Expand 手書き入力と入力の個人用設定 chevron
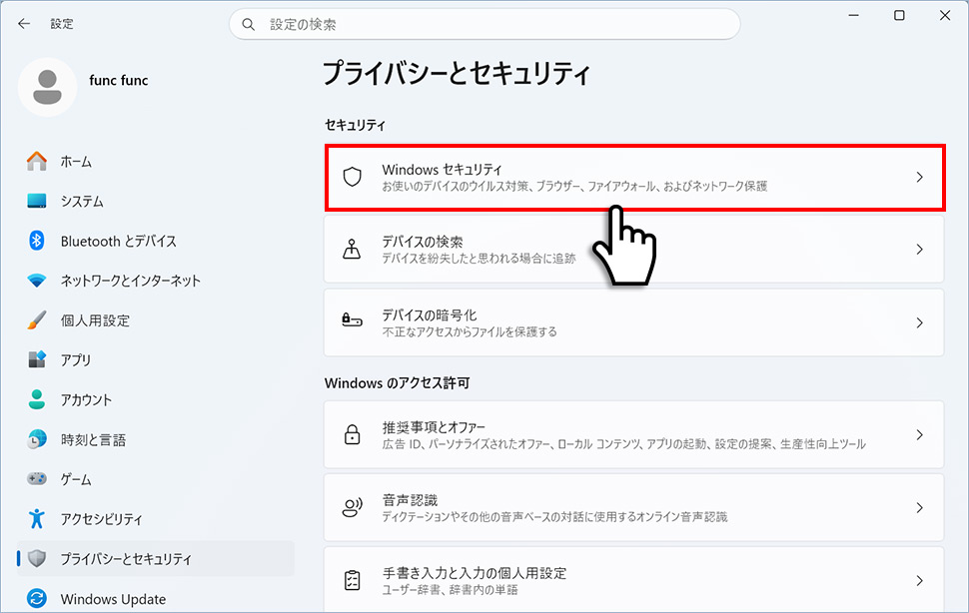The width and height of the screenshot is (969, 613). coord(920,580)
